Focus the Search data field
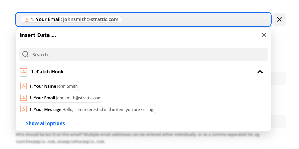 [x=143, y=54]
